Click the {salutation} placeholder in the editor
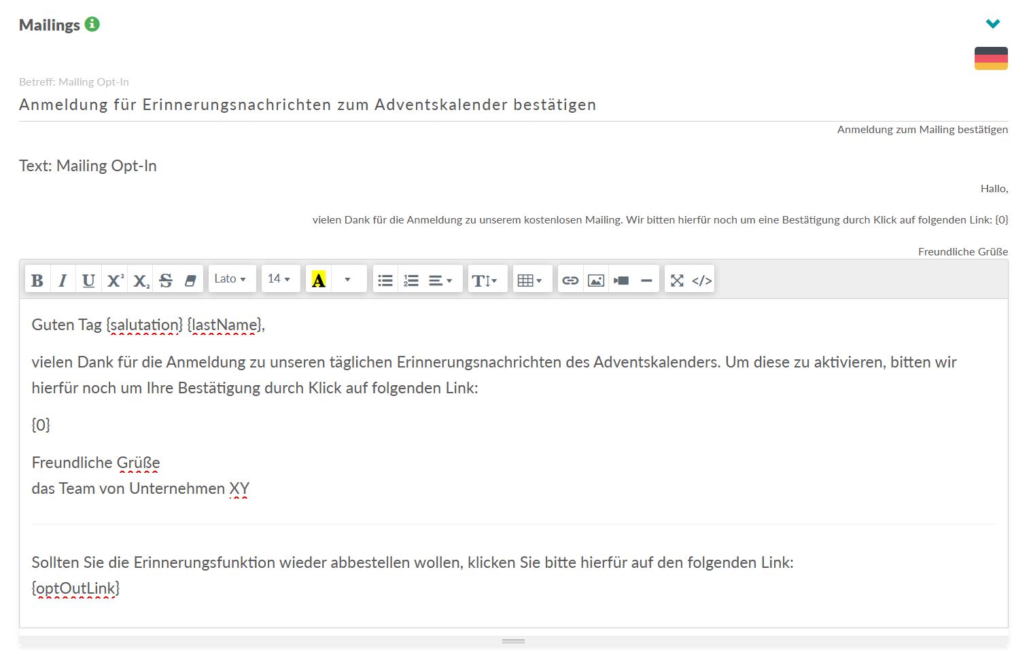This screenshot has height=665, width=1029. (145, 325)
